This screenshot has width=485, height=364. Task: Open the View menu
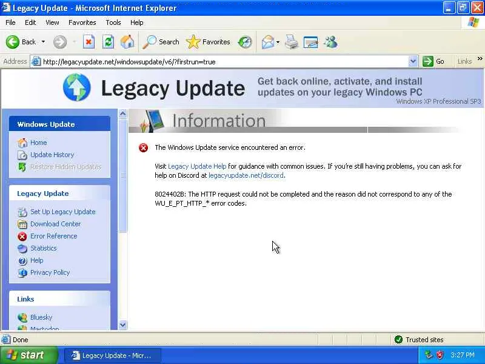[x=52, y=22]
